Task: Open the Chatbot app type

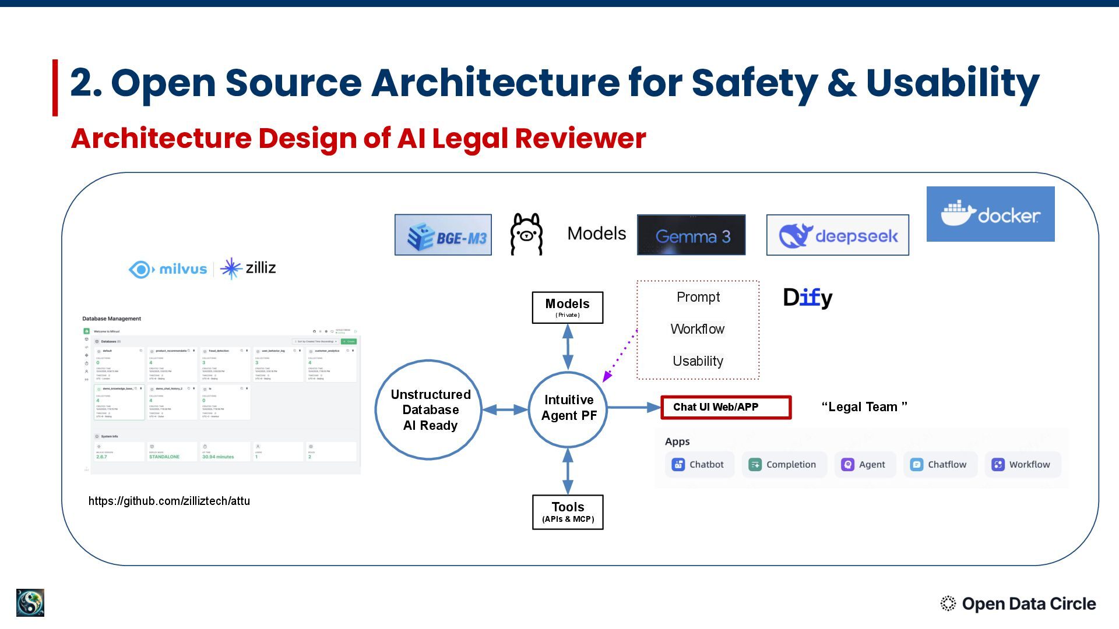Action: (698, 465)
